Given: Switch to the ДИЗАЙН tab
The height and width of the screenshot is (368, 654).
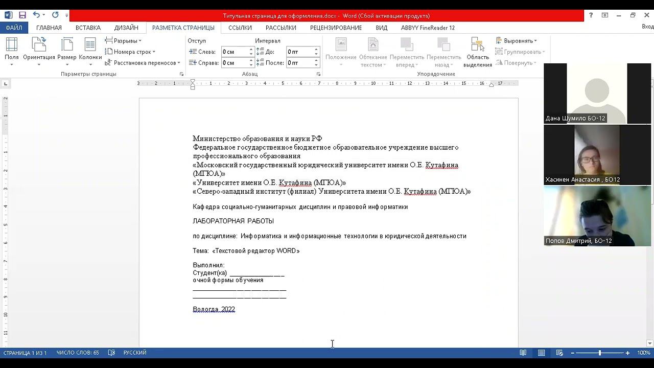Looking at the screenshot, I should pos(126,28).
